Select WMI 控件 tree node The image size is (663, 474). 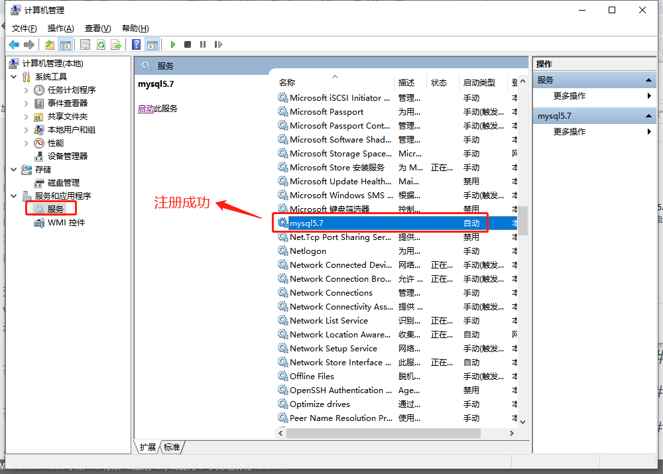[x=66, y=222]
